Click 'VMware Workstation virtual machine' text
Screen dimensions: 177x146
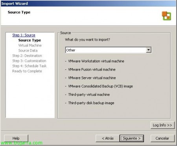point(96,61)
